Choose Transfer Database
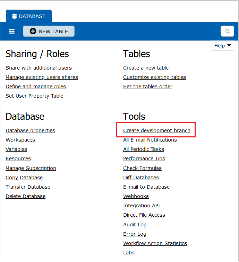239x262 pixels. (x=28, y=187)
